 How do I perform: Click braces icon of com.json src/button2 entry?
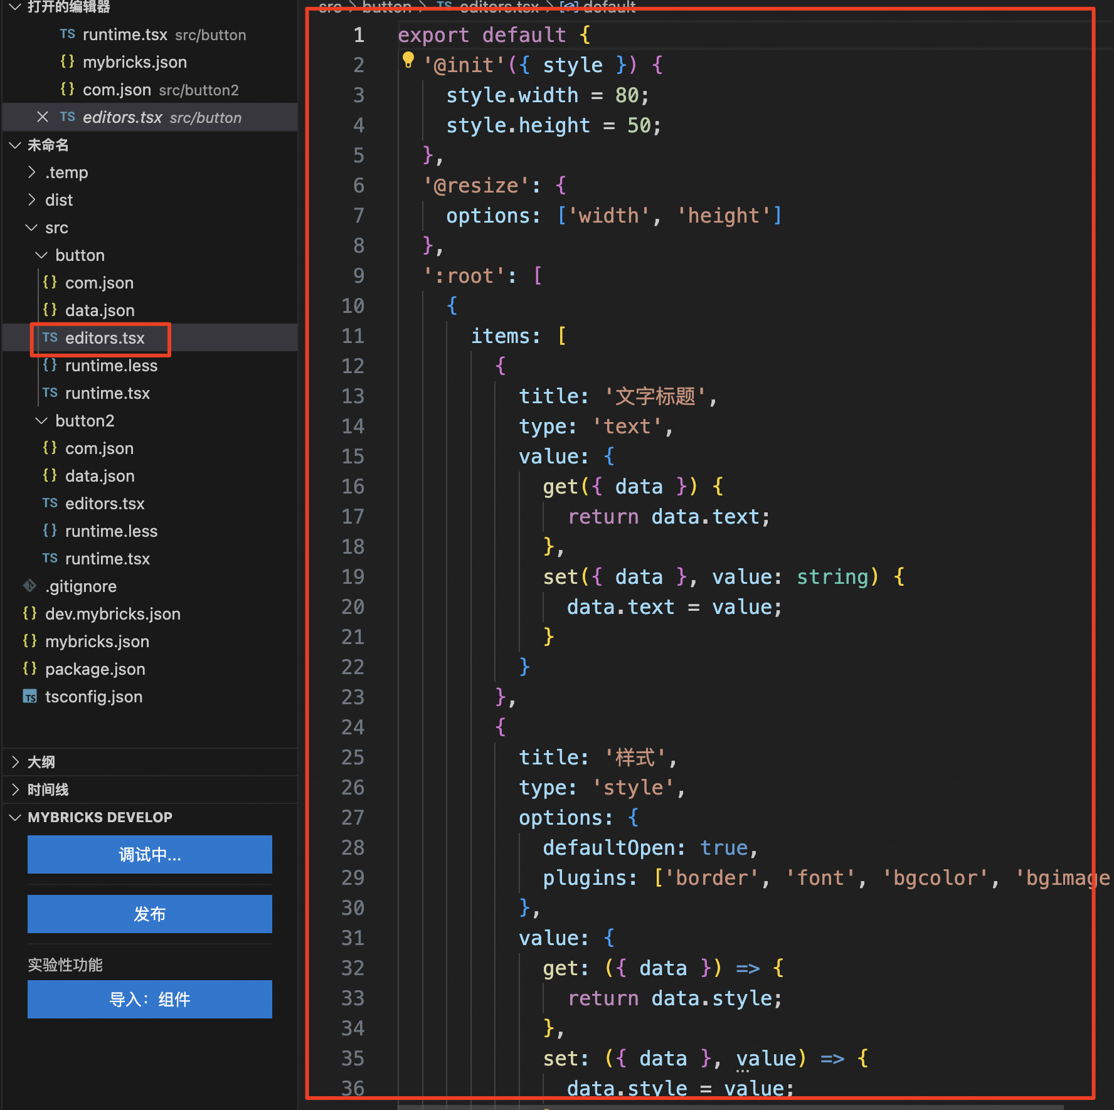point(68,90)
